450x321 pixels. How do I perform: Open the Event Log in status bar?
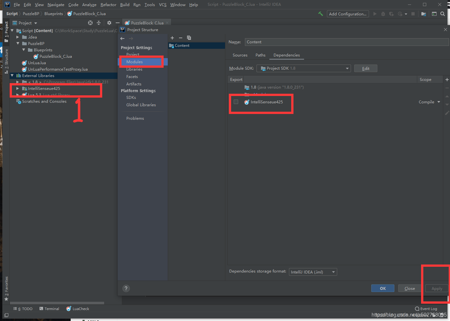[x=426, y=309]
